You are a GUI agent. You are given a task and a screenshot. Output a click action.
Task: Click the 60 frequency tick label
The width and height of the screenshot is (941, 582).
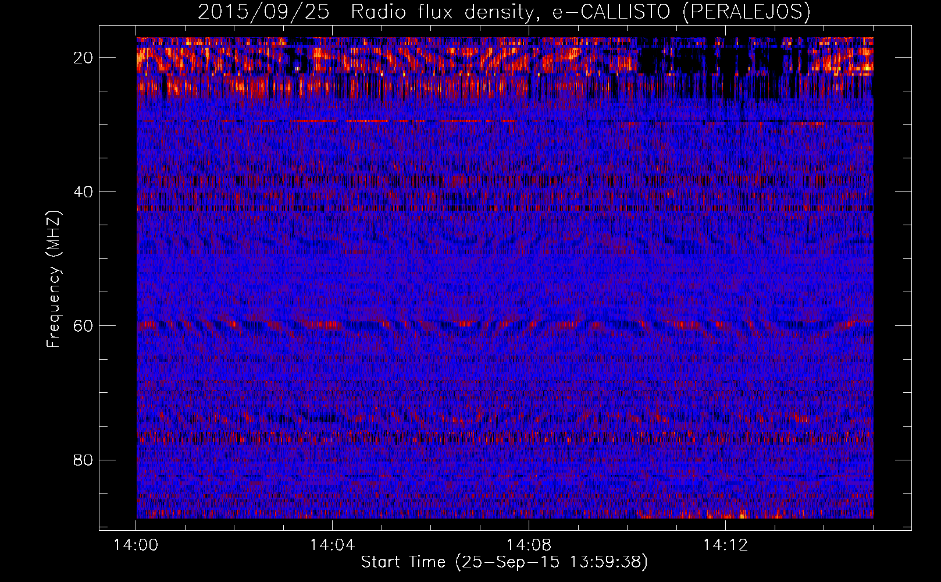coord(84,326)
